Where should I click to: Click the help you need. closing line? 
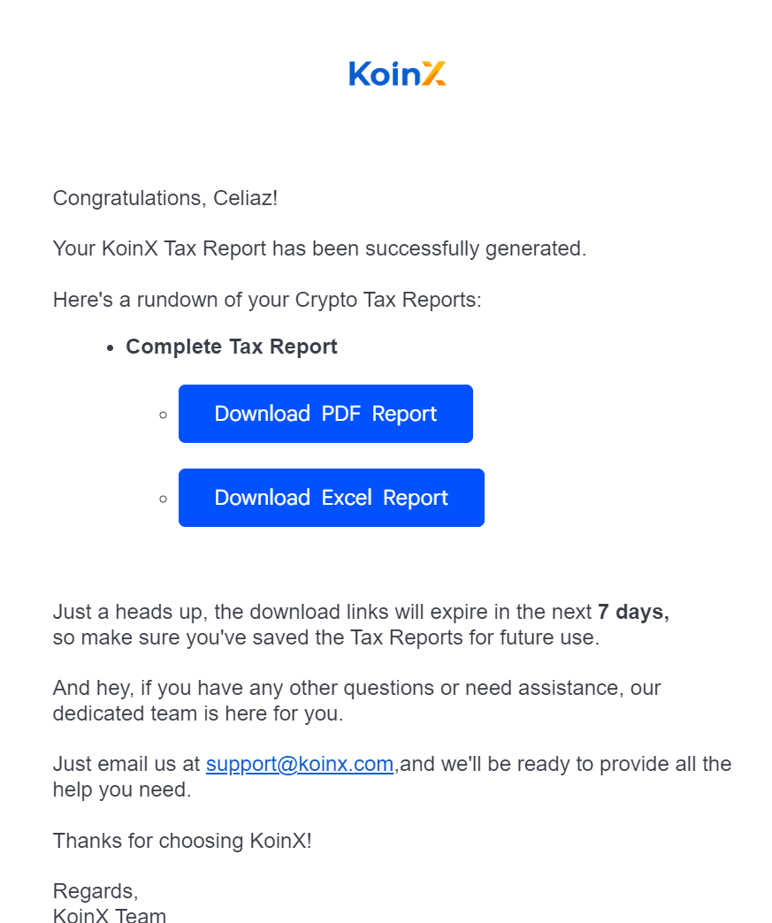click(x=122, y=790)
